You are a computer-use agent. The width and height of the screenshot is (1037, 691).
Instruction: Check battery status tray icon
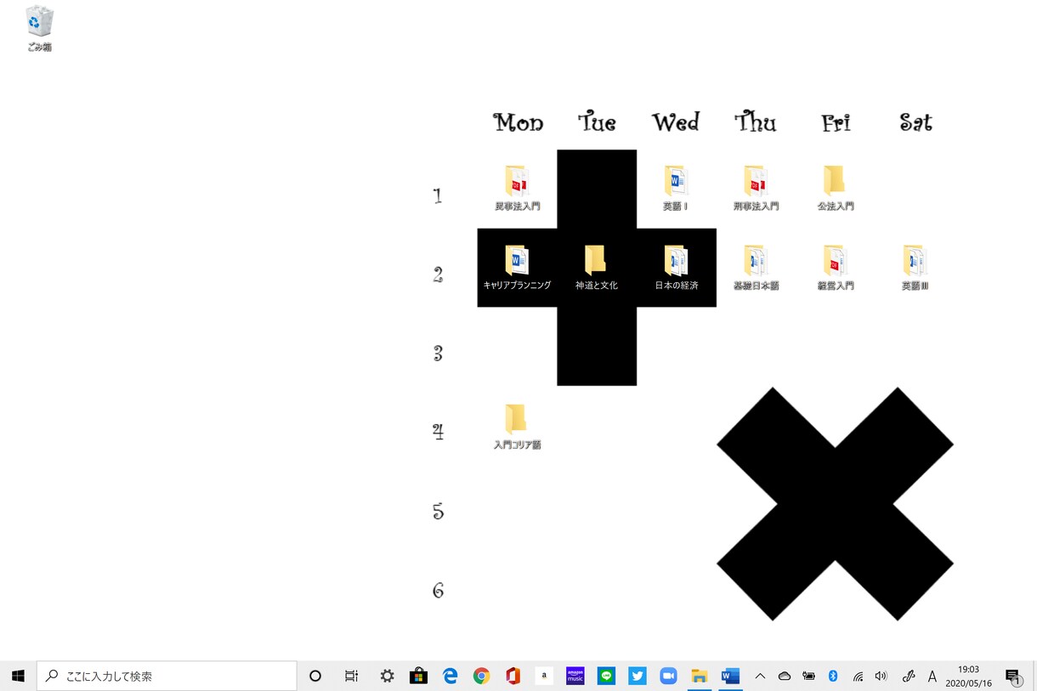tap(809, 676)
